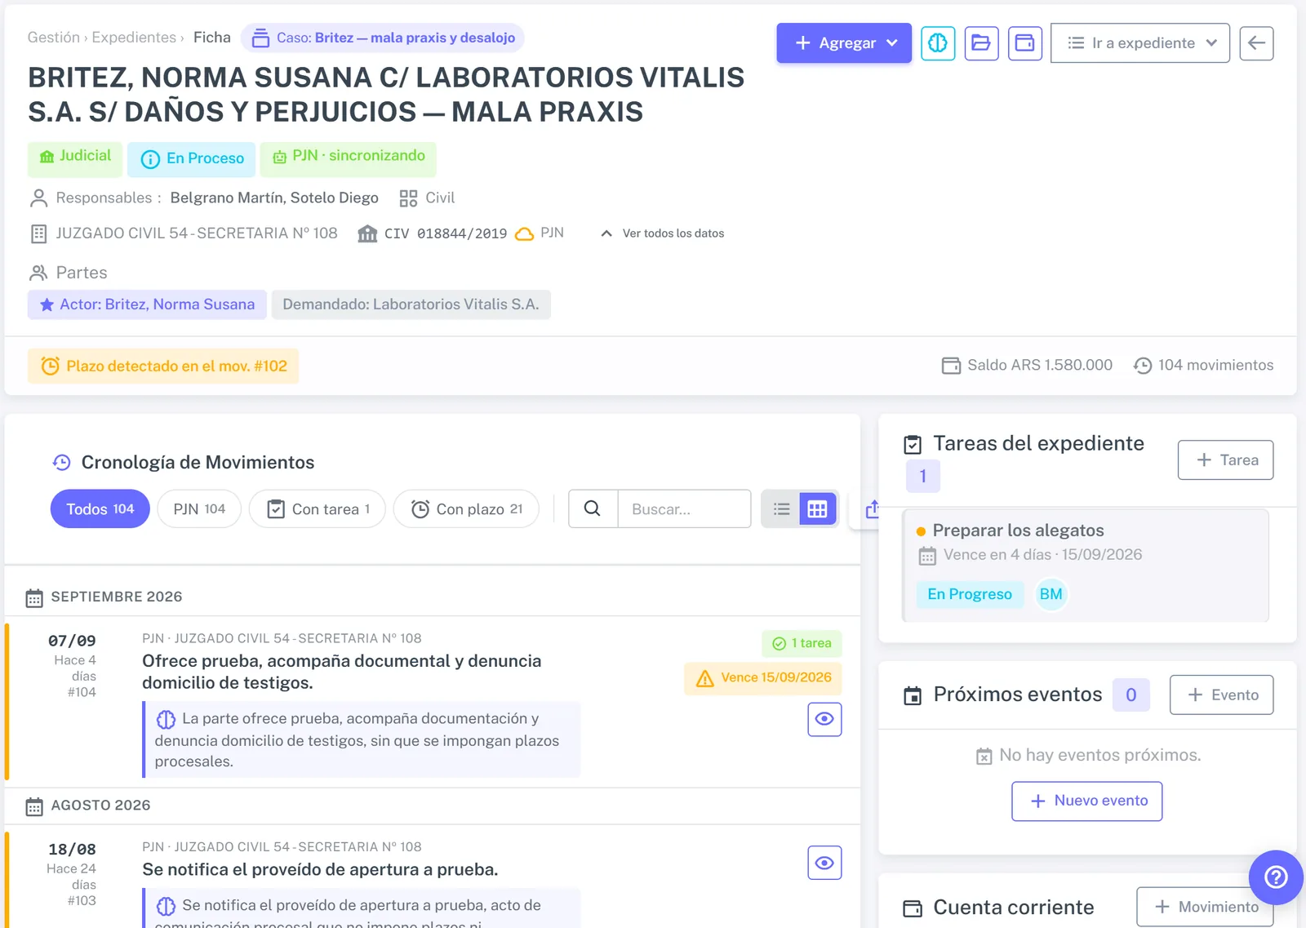Click the Cronología history clock icon
The width and height of the screenshot is (1306, 928).
pos(61,463)
